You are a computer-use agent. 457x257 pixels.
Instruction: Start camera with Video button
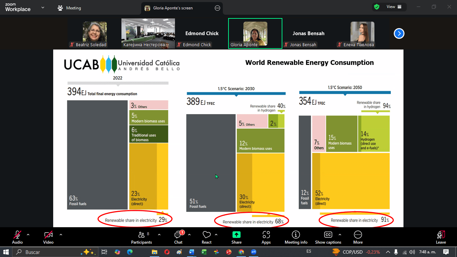pyautogui.click(x=49, y=237)
